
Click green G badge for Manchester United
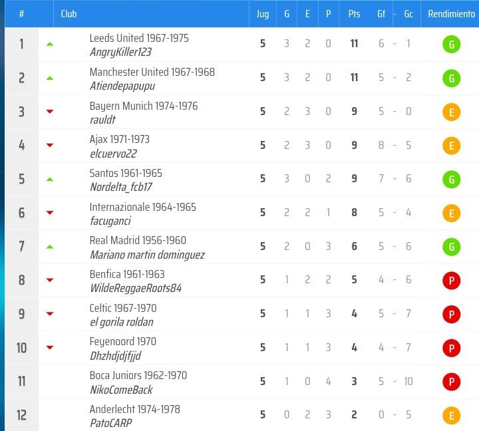click(x=451, y=78)
